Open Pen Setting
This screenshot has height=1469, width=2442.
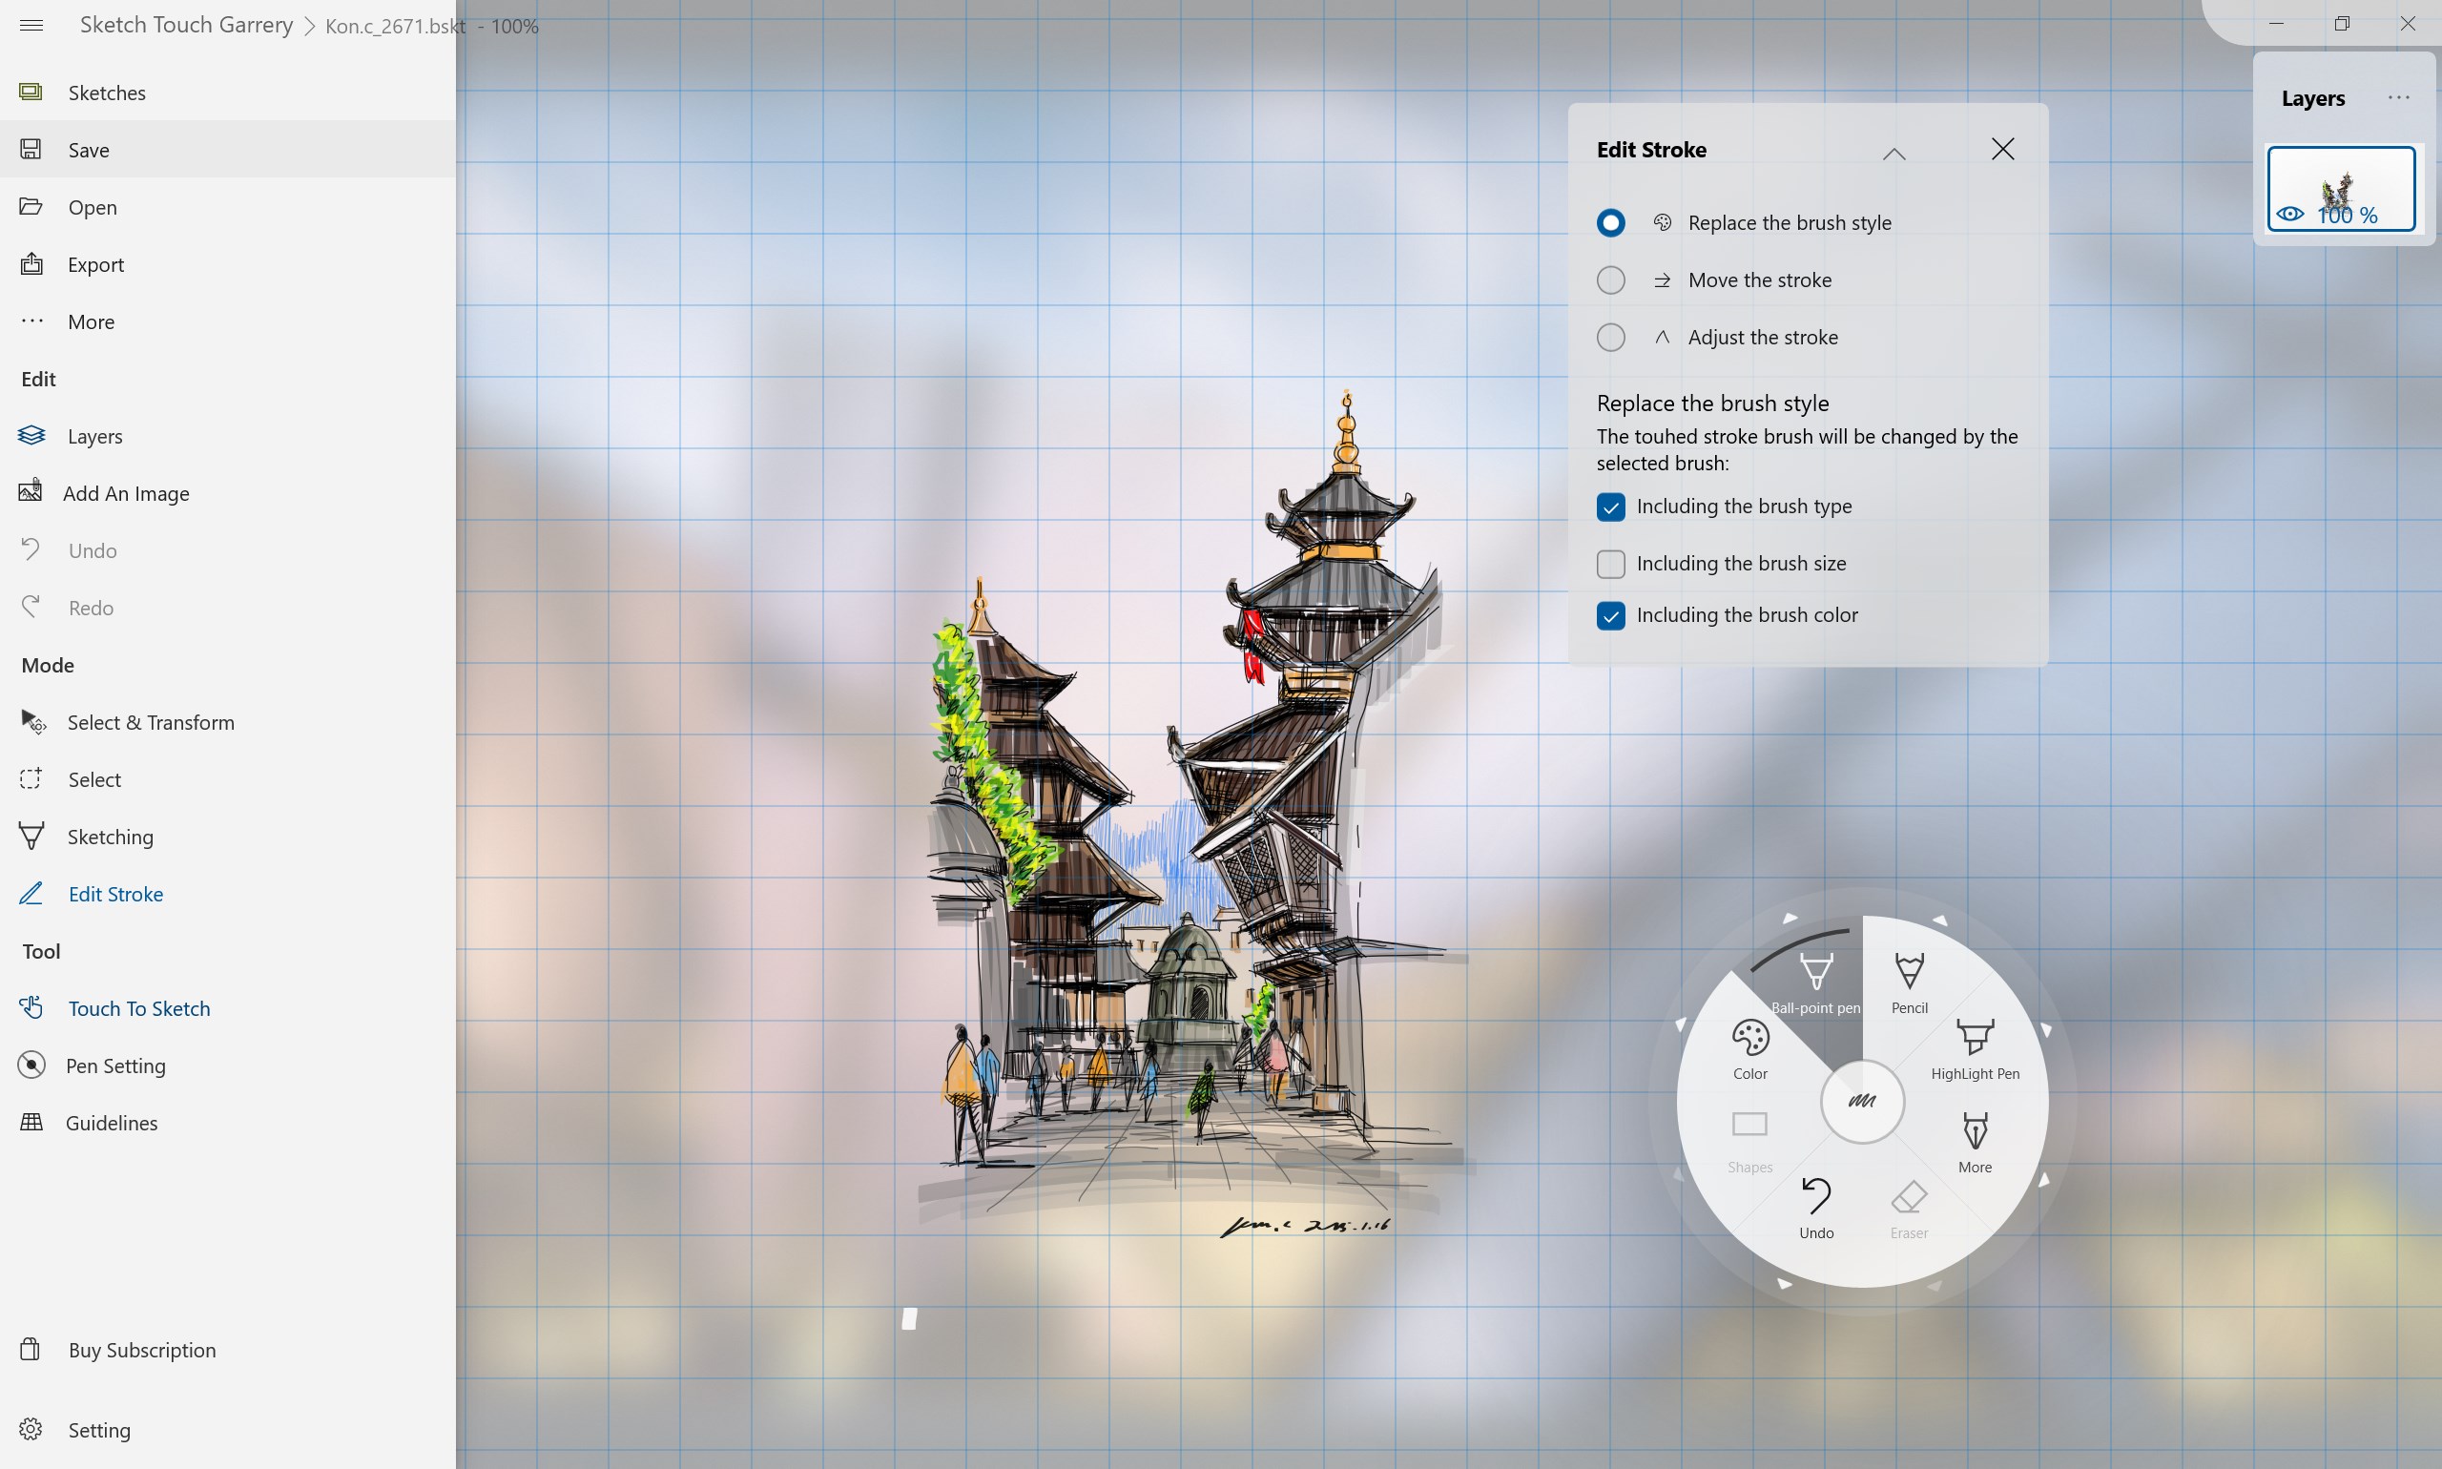click(115, 1066)
